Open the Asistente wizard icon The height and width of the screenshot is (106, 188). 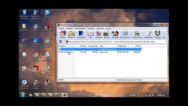[x=115, y=35]
